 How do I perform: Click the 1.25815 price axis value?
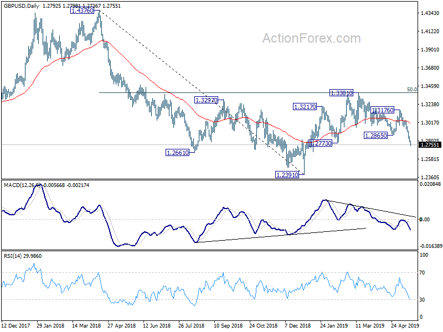[x=430, y=159]
